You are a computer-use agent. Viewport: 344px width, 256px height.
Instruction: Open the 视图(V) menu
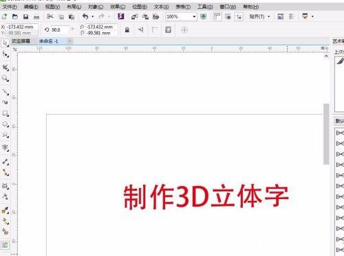pos(52,7)
